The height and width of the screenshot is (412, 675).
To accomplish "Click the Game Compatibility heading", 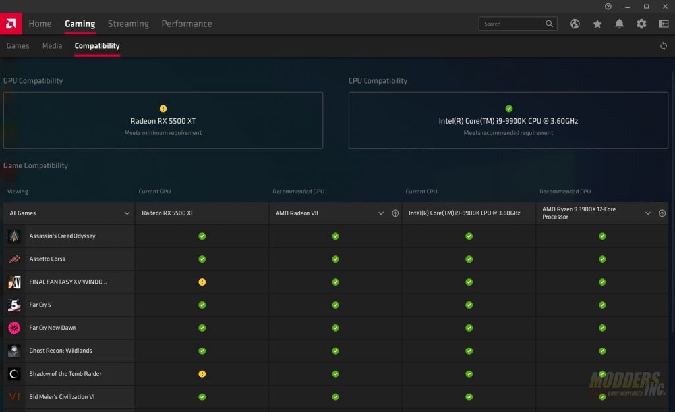I will pos(36,165).
